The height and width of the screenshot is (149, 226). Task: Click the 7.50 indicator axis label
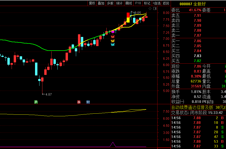tap(166, 112)
